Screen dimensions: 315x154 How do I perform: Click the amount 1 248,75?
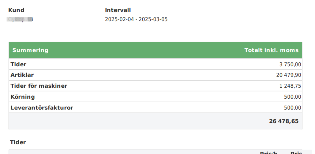point(290,86)
